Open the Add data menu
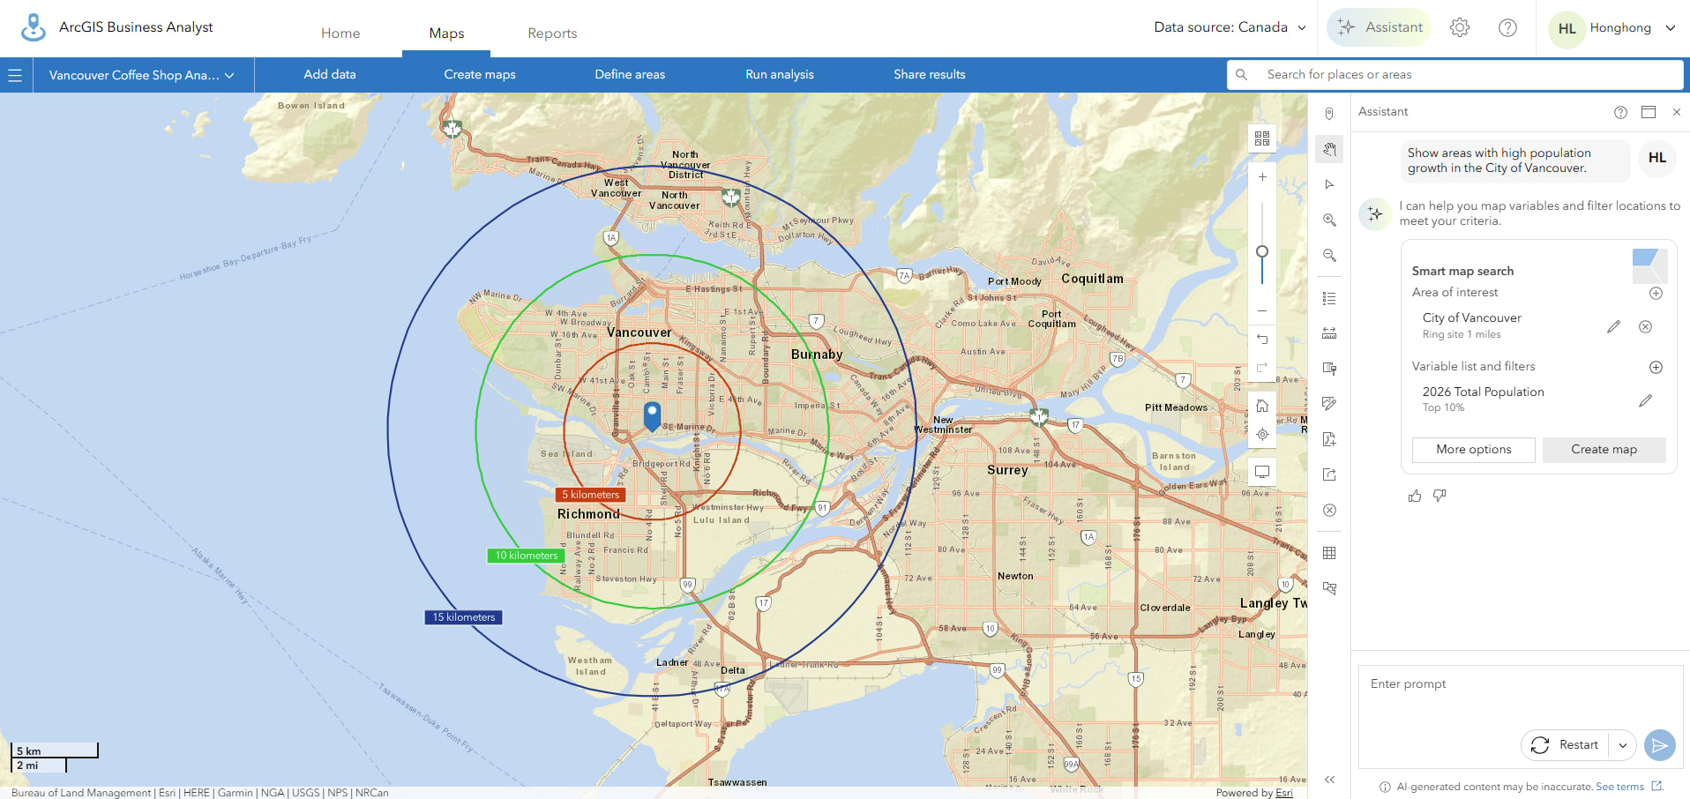 click(330, 75)
